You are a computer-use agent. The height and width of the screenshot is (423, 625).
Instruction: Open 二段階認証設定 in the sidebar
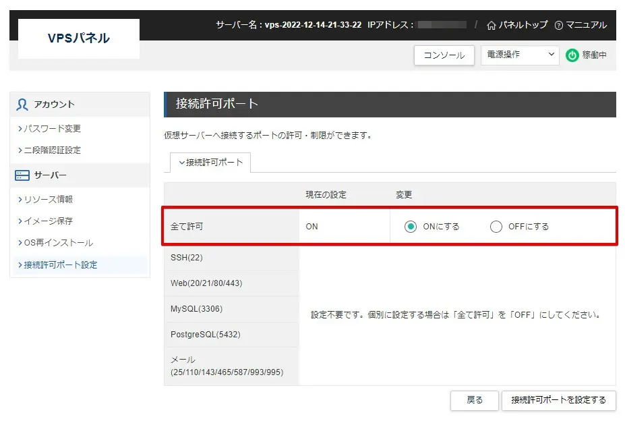(x=52, y=150)
